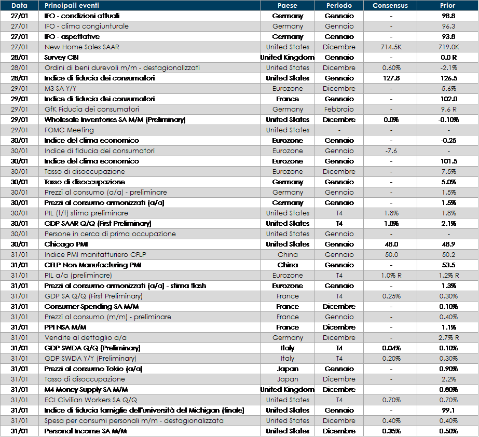Select the -7.6 consensus value
479x437 pixels.
point(390,151)
